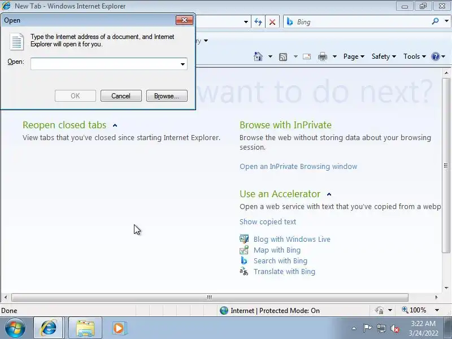Viewport: 452px width, 339px height.
Task: Click the Refresh button beside address bar
Action: point(258,22)
